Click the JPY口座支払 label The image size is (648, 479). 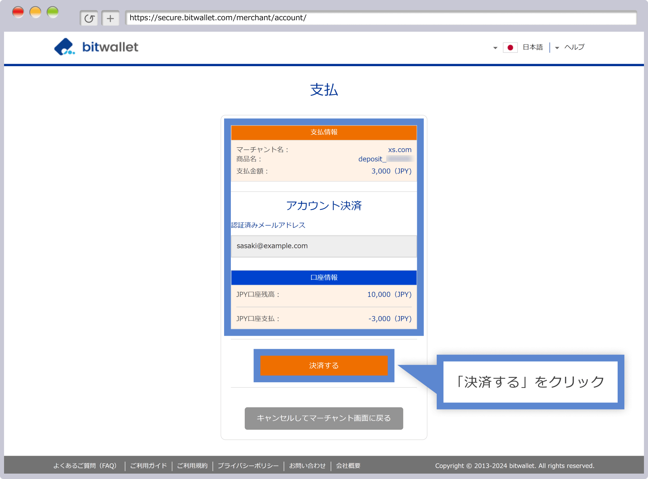(x=258, y=319)
